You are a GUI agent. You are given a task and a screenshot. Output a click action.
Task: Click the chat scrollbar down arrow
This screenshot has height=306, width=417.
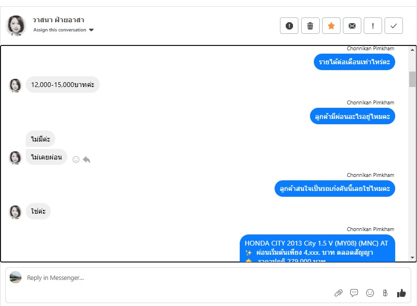(x=412, y=258)
